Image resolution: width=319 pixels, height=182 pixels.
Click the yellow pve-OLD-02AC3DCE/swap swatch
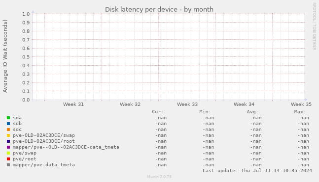(x=8, y=135)
